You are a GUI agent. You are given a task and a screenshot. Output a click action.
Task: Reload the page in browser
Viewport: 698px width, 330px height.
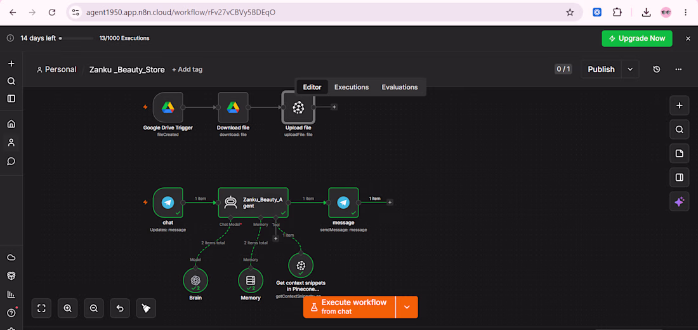(x=52, y=13)
